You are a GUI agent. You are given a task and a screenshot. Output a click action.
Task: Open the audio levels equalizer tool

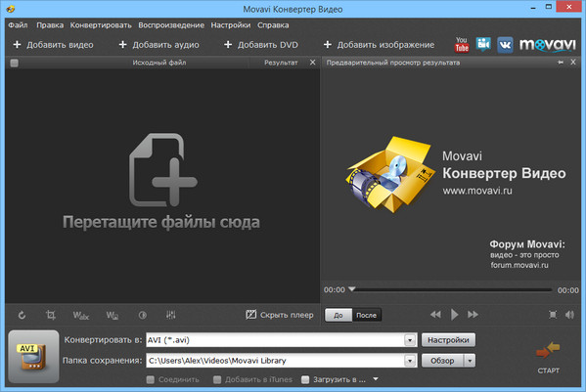[171, 315]
